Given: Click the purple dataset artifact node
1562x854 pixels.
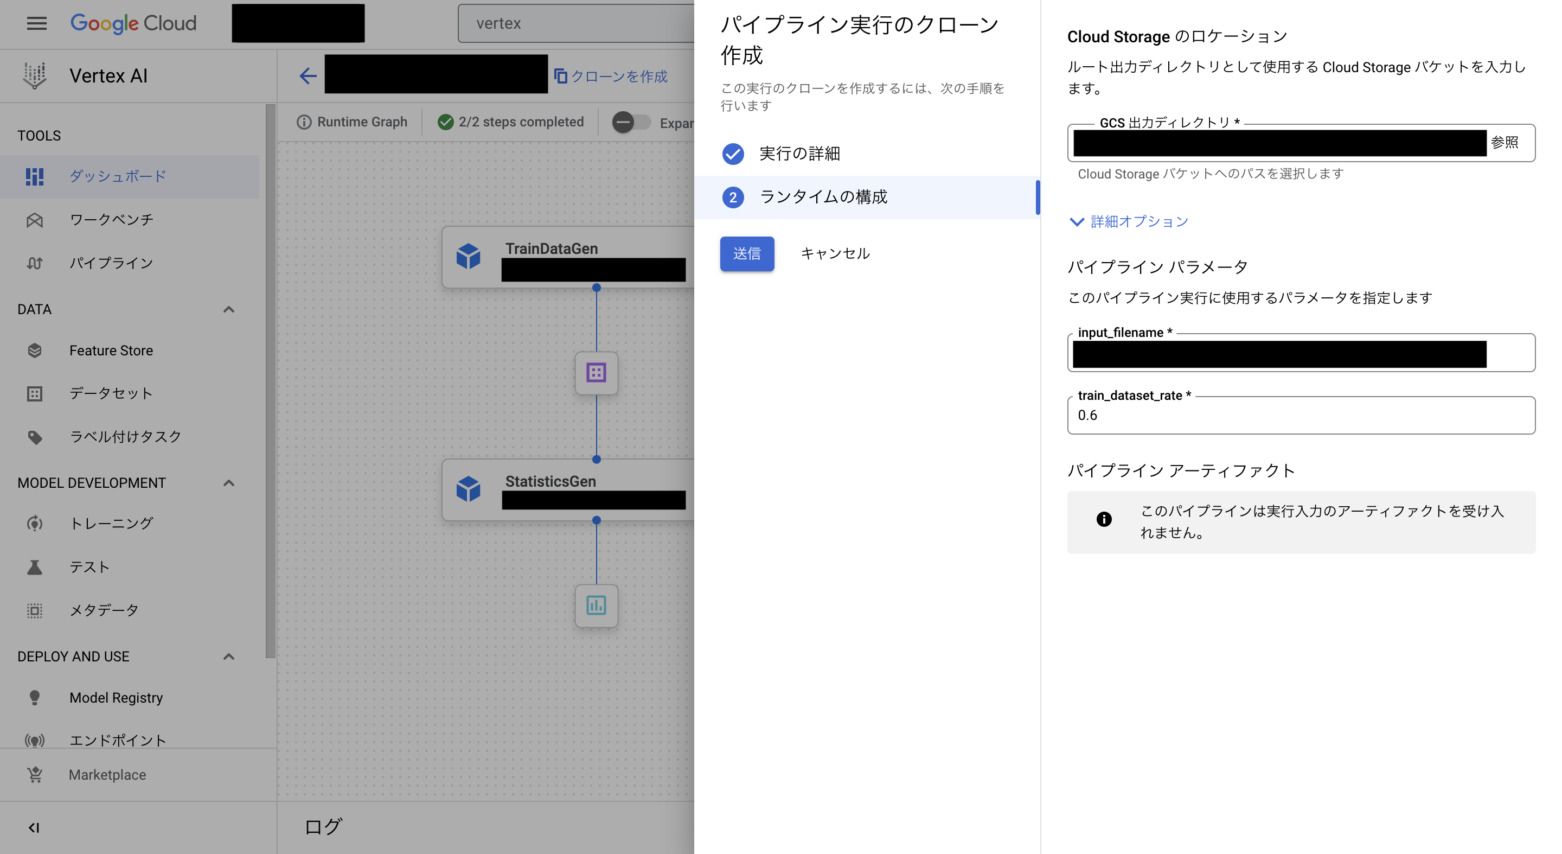Looking at the screenshot, I should pos(597,372).
